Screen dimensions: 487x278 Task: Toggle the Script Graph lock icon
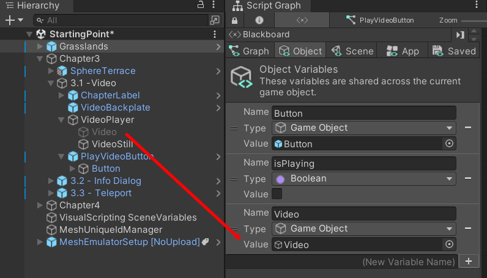[235, 21]
